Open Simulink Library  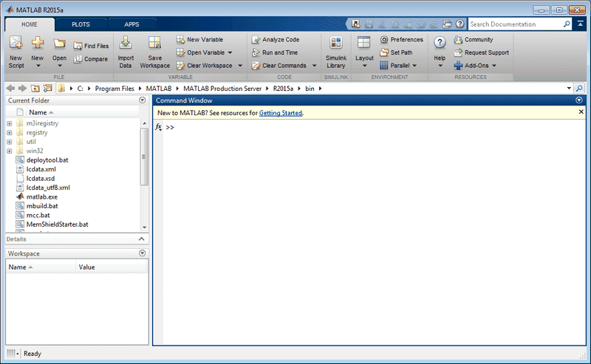pyautogui.click(x=336, y=52)
